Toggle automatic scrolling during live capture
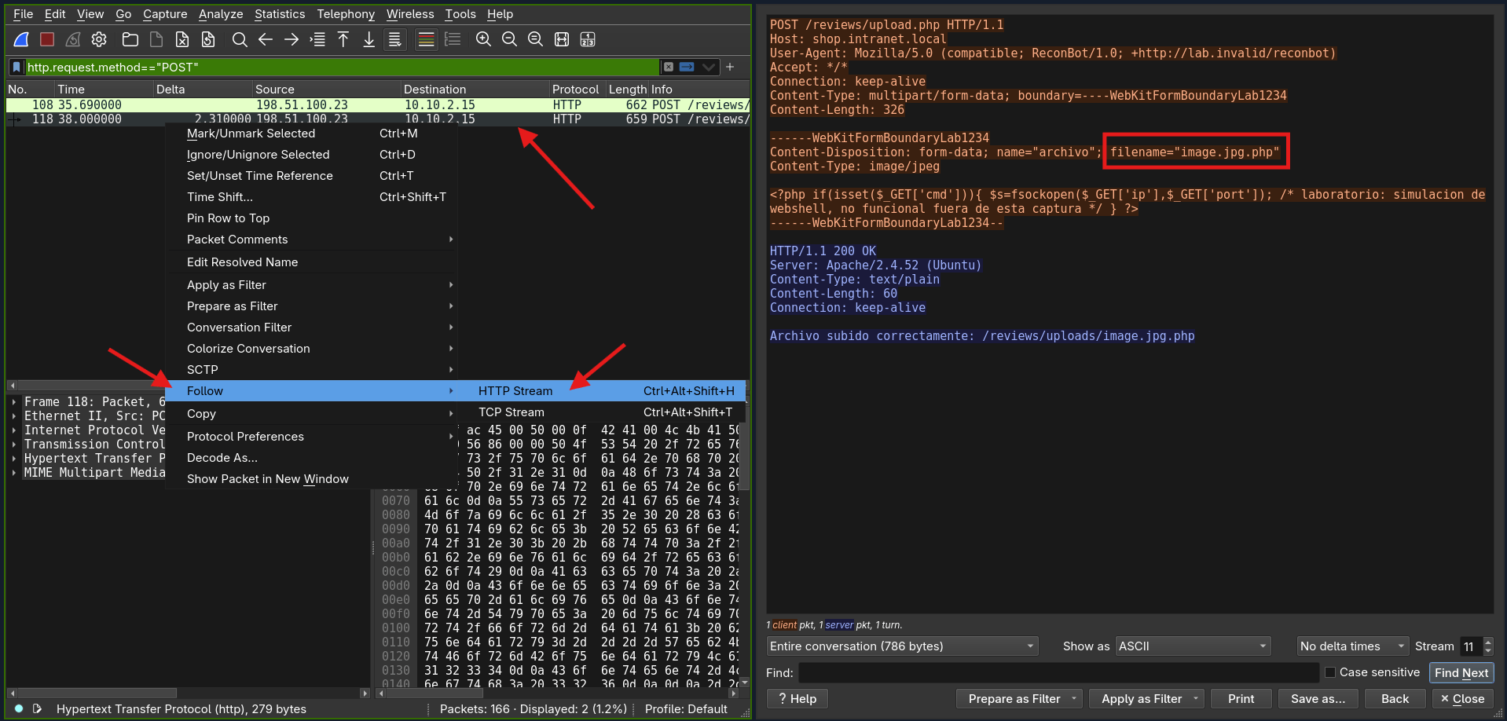1507x721 pixels. click(394, 39)
